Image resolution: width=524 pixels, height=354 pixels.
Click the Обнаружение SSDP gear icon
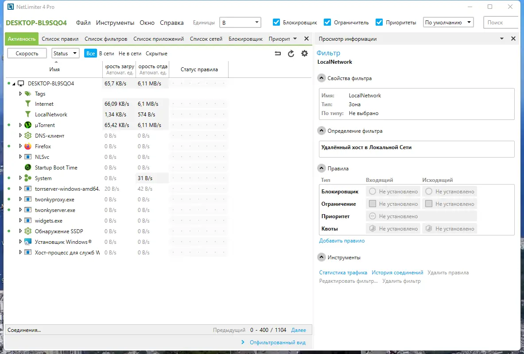coord(28,231)
